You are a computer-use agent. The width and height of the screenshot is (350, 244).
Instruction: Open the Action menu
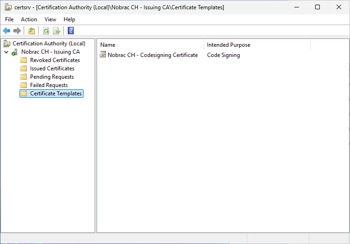coord(29,19)
